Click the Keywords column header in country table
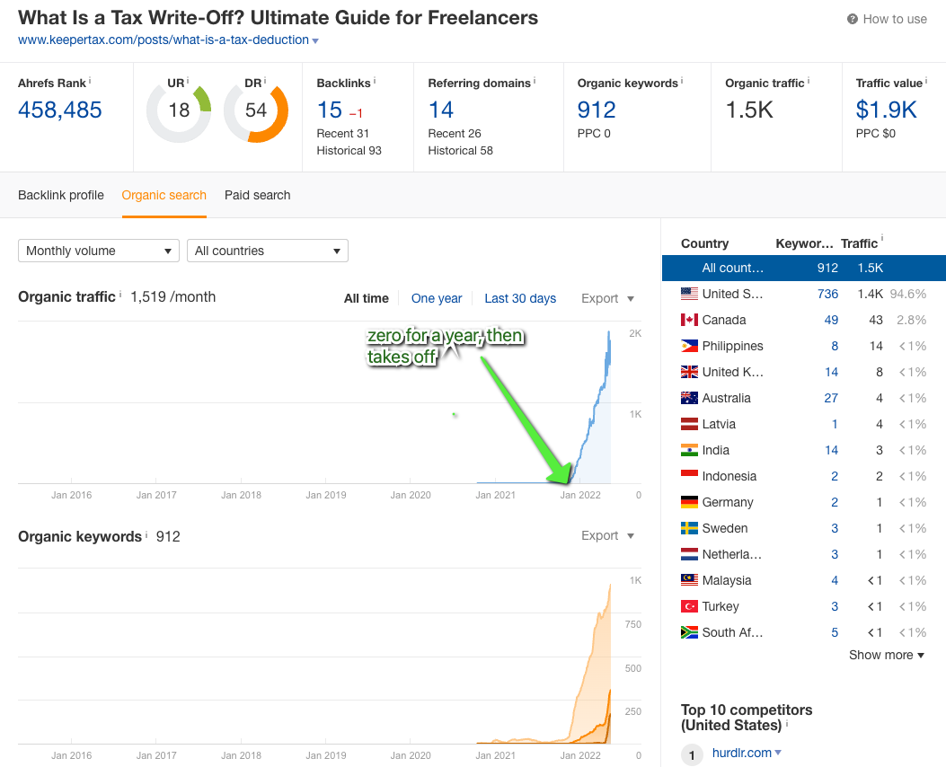The height and width of the screenshot is (767, 946). pyautogui.click(x=804, y=243)
